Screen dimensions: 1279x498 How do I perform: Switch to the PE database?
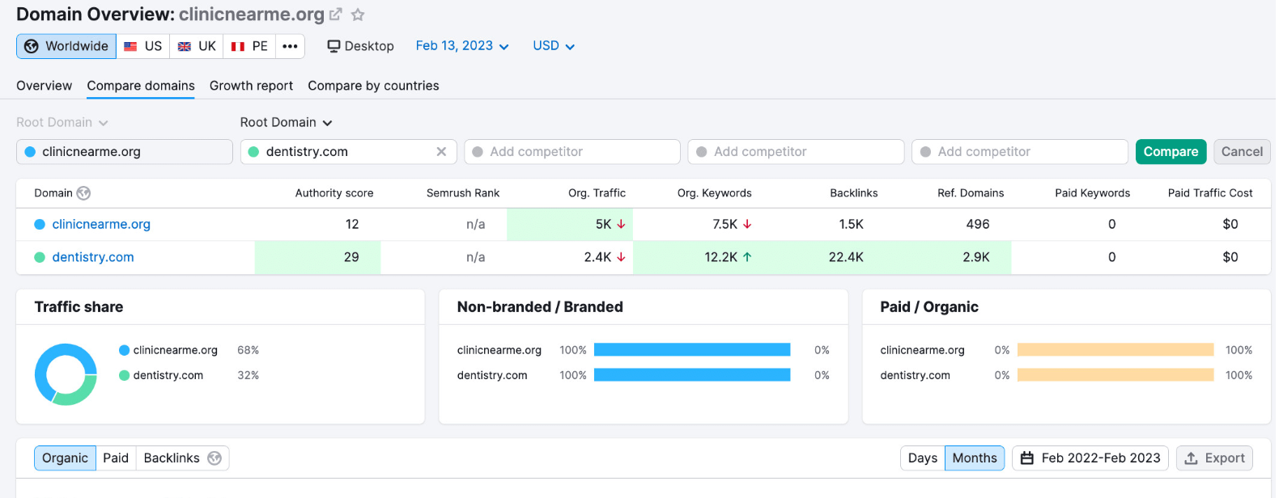point(249,46)
